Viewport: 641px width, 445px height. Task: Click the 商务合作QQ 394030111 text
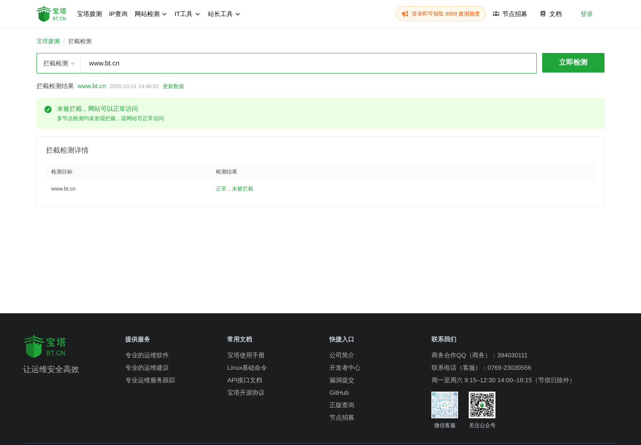tap(479, 355)
